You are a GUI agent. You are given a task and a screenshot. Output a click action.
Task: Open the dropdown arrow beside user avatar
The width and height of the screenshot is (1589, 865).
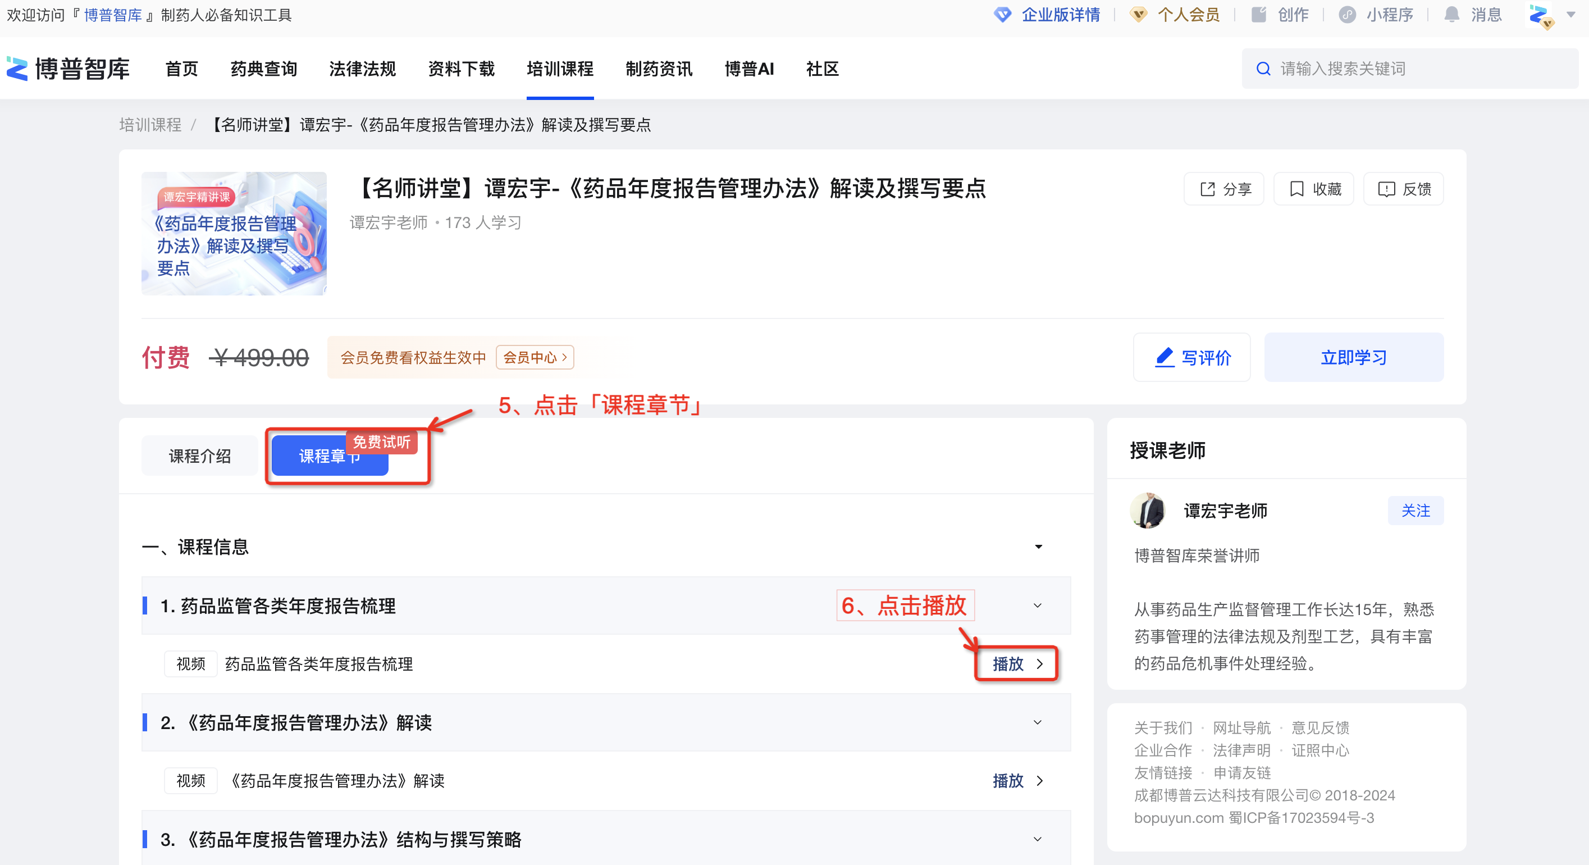point(1570,15)
